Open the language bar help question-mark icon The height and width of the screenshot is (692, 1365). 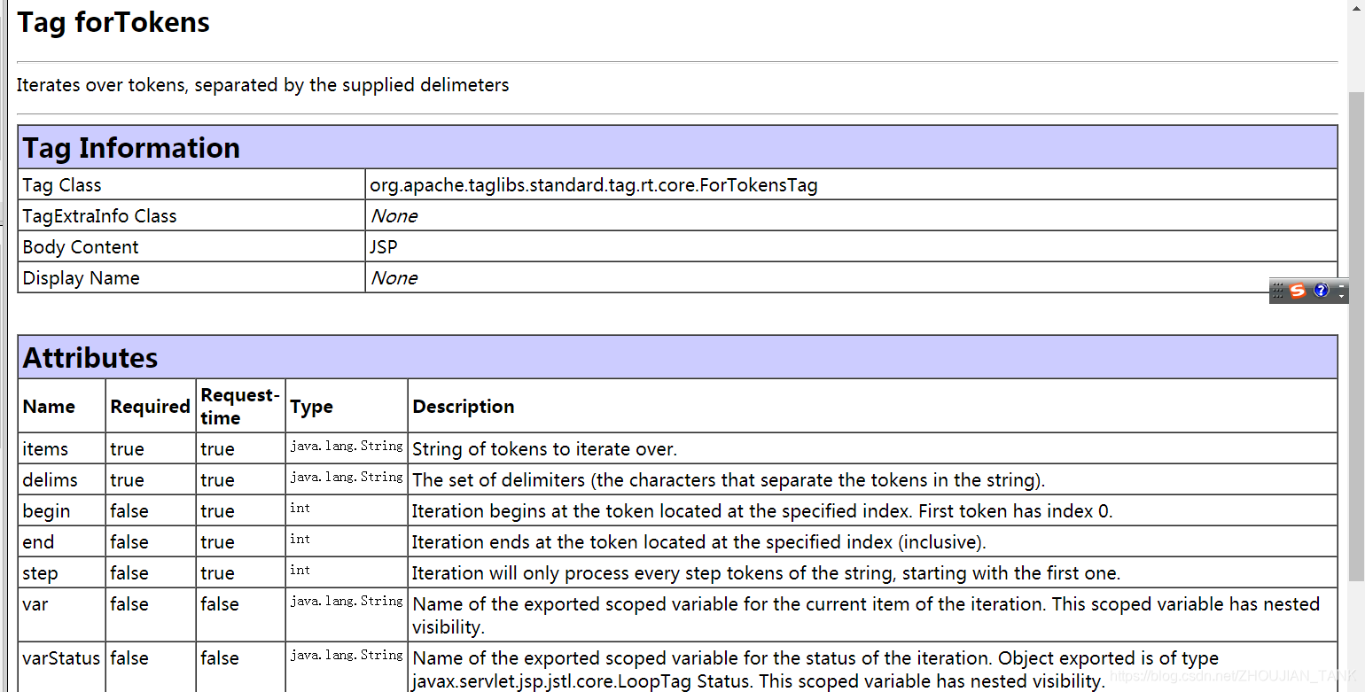[x=1322, y=290]
